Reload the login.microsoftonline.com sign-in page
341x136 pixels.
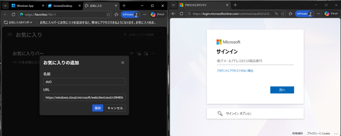click(181, 14)
